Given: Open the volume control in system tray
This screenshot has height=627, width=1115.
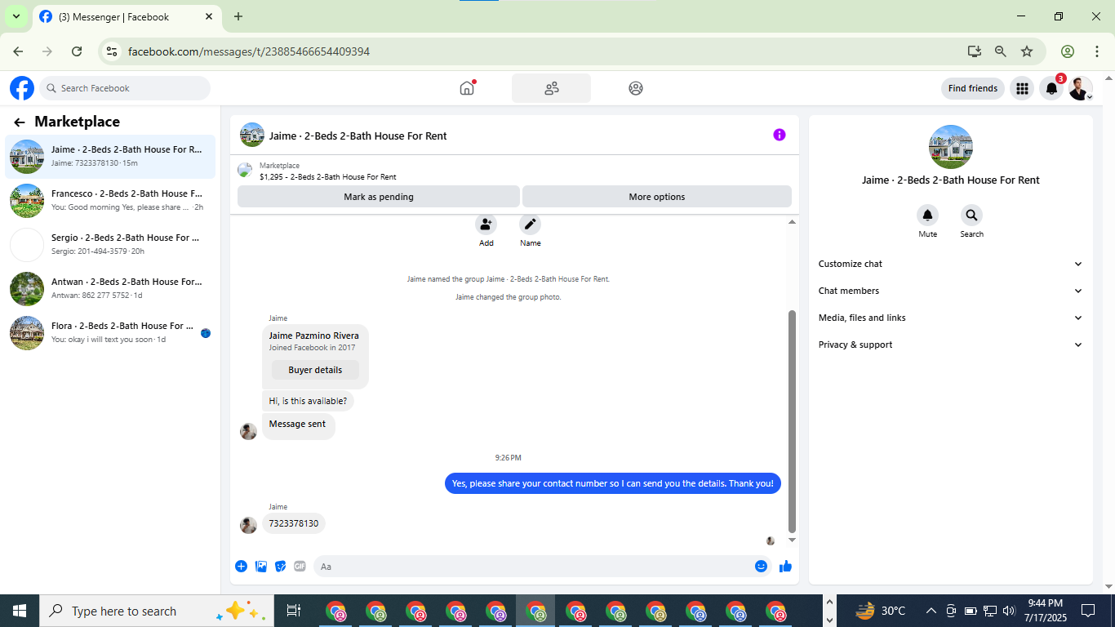Looking at the screenshot, I should click(1009, 611).
